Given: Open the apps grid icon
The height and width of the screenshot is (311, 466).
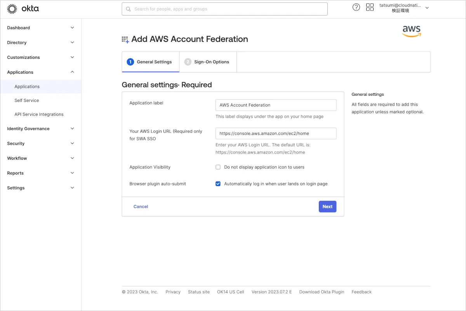Looking at the screenshot, I should point(370,7).
